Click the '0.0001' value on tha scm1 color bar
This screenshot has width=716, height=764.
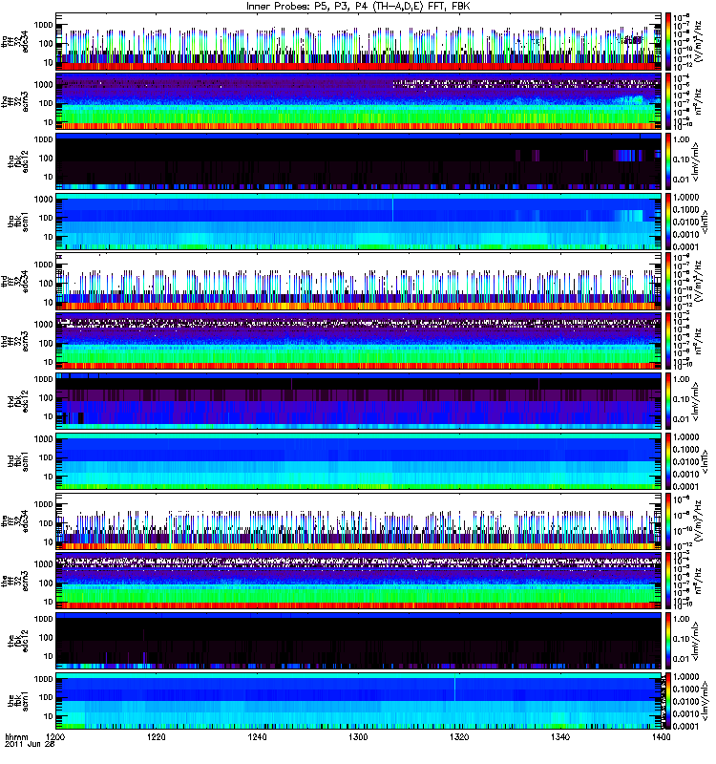[685, 246]
